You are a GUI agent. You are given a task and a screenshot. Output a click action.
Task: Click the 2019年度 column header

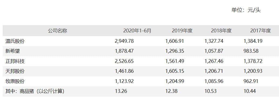pyautogui.click(x=182, y=31)
